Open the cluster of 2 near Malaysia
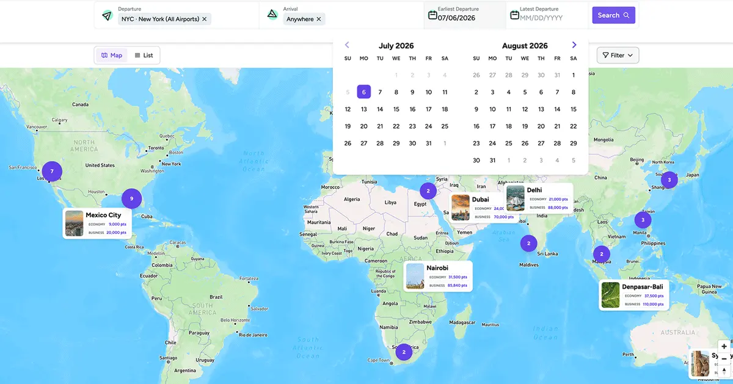This screenshot has width=733, height=384. (x=602, y=253)
